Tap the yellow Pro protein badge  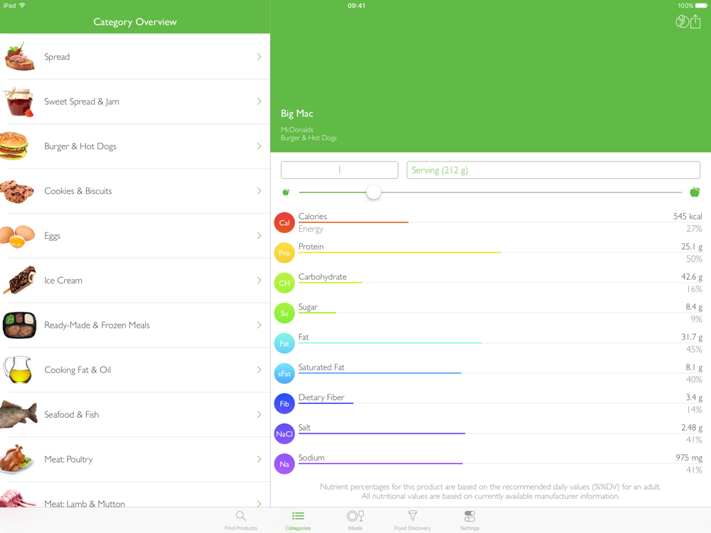pyautogui.click(x=284, y=253)
